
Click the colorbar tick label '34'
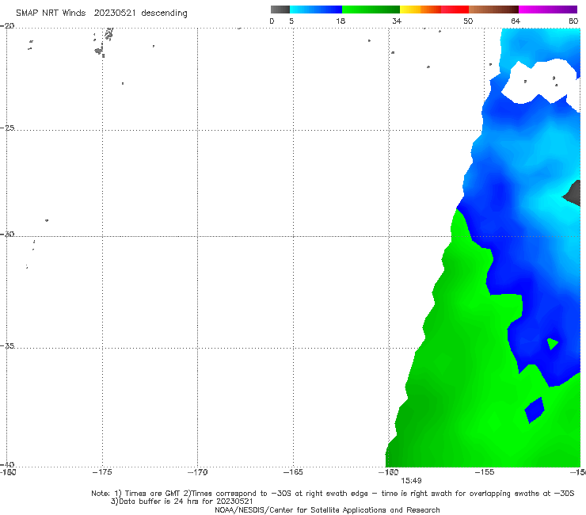pyautogui.click(x=397, y=21)
